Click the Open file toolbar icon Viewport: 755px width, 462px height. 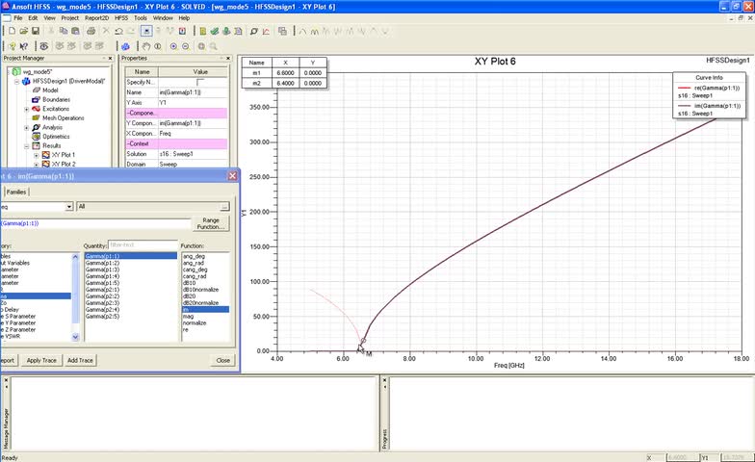point(23,31)
